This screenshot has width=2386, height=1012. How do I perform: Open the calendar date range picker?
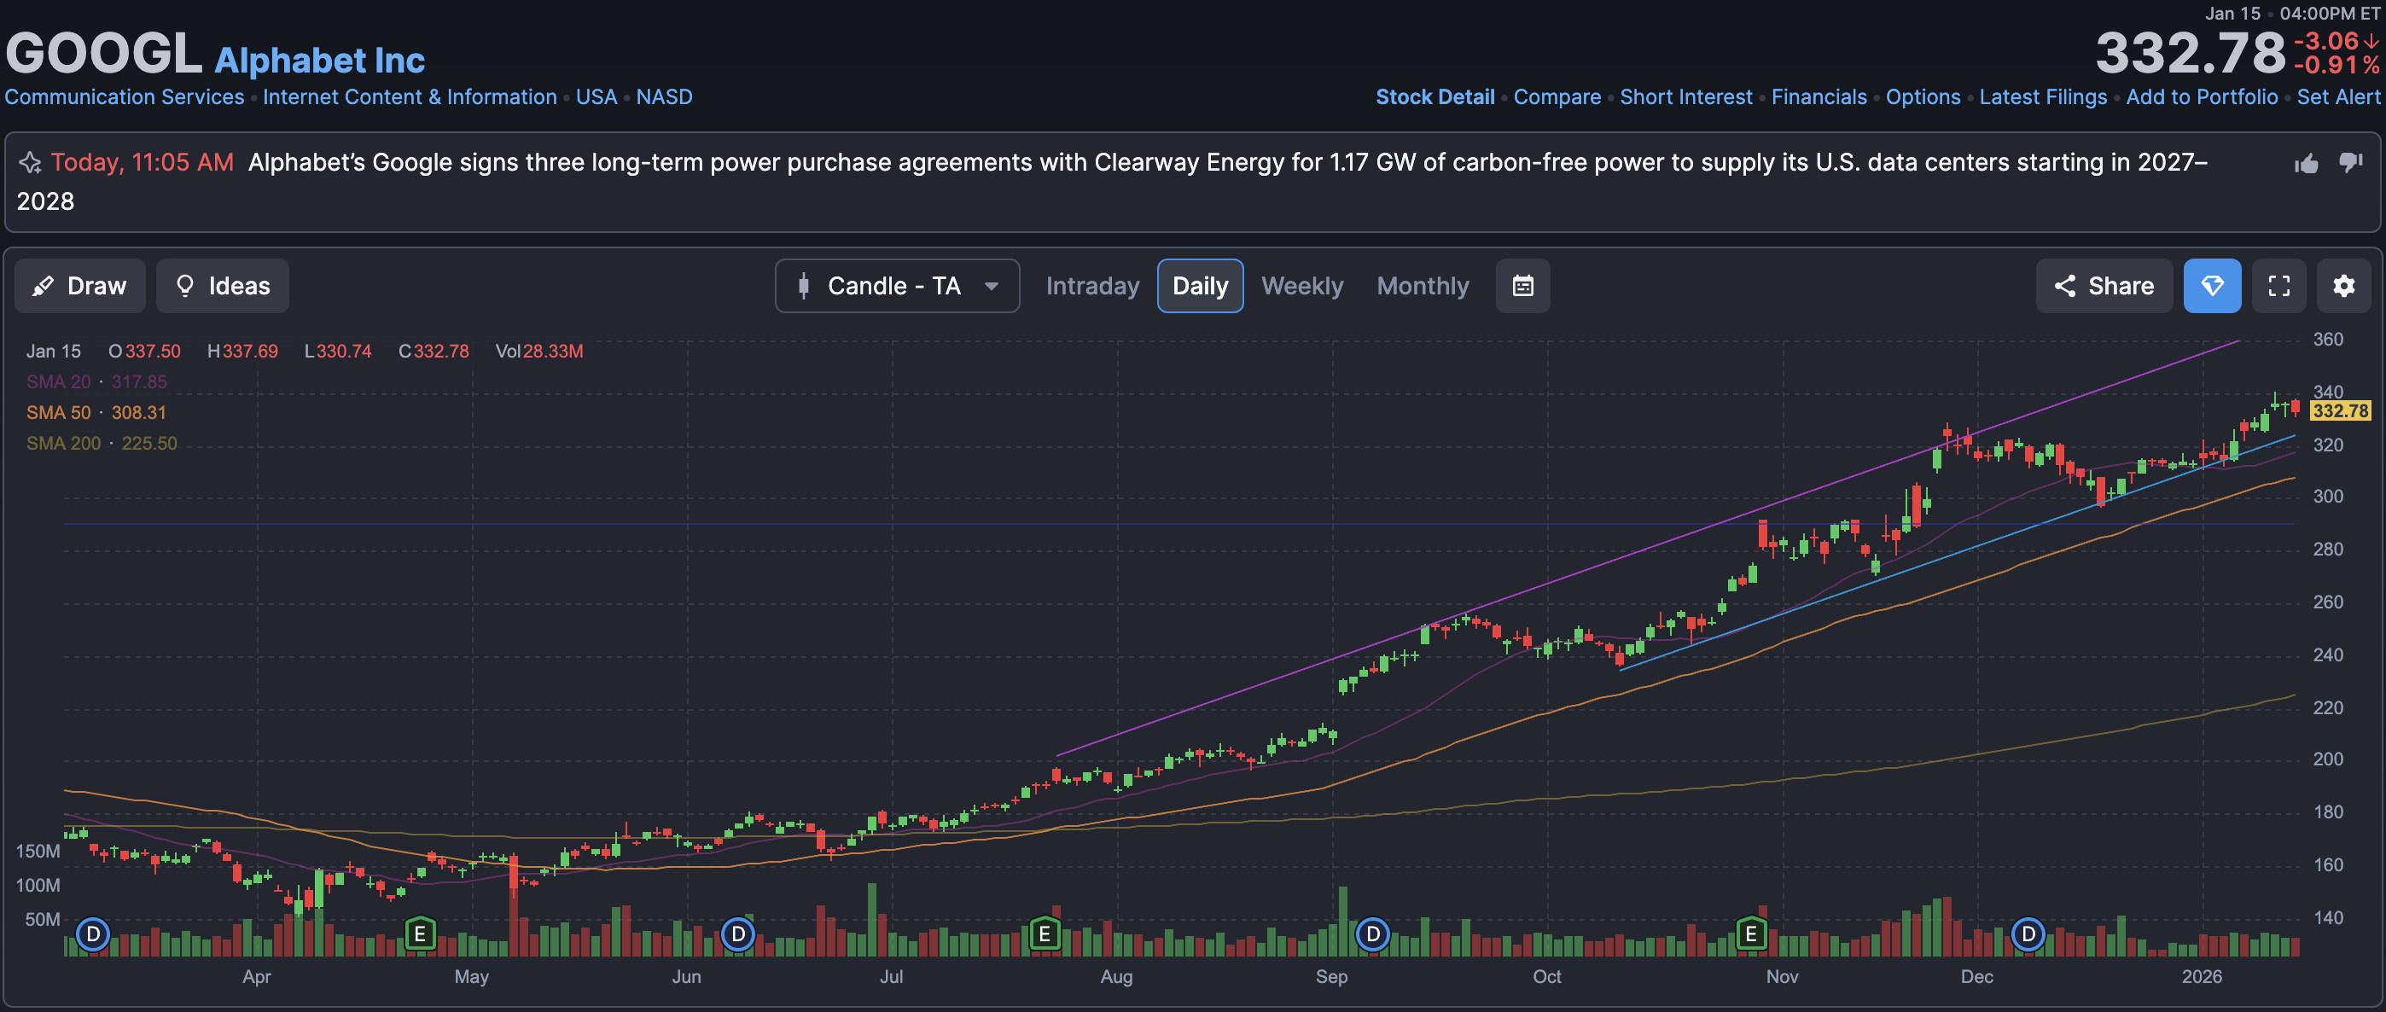pyautogui.click(x=1522, y=286)
